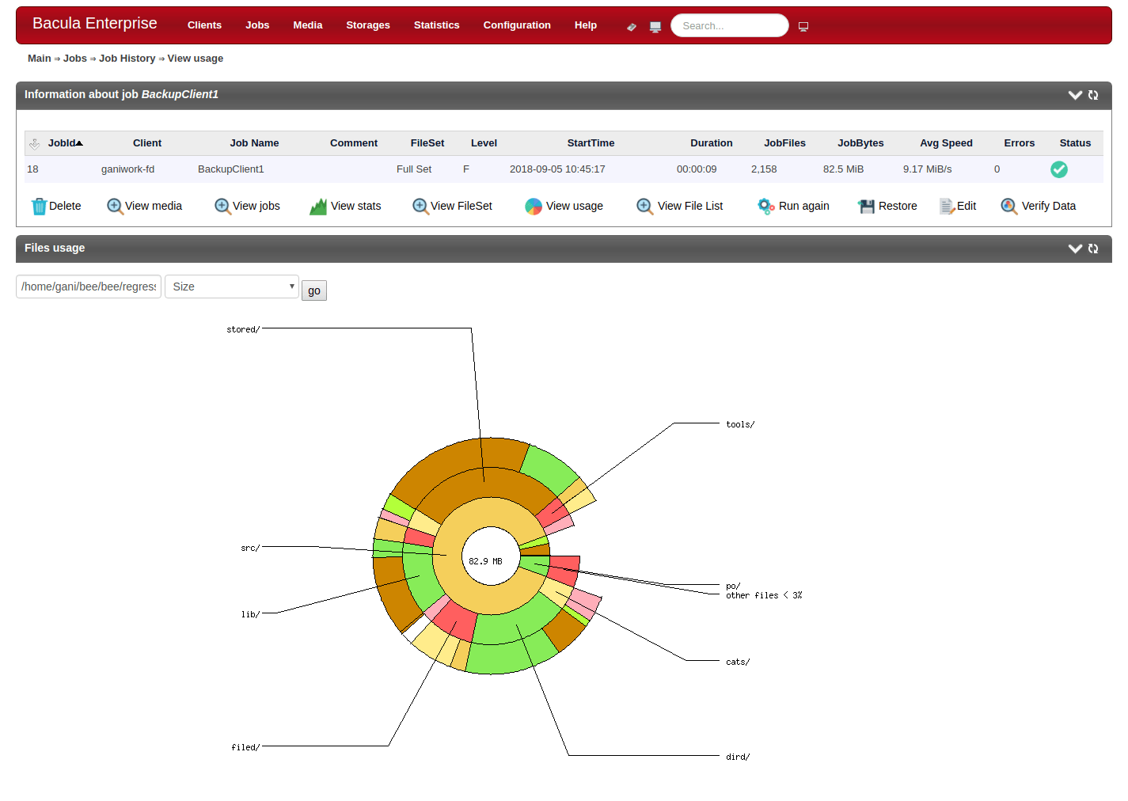Click the path input field
The height and width of the screenshot is (801, 1128).
pos(89,287)
